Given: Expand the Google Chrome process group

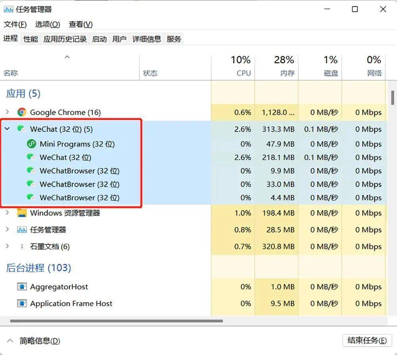Looking at the screenshot, I should tap(6, 112).
